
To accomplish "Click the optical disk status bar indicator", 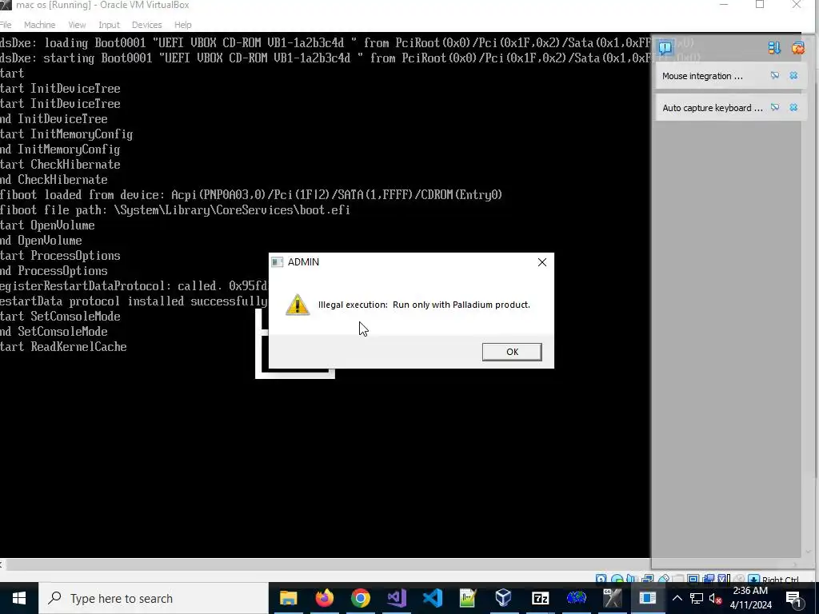I will tap(617, 579).
